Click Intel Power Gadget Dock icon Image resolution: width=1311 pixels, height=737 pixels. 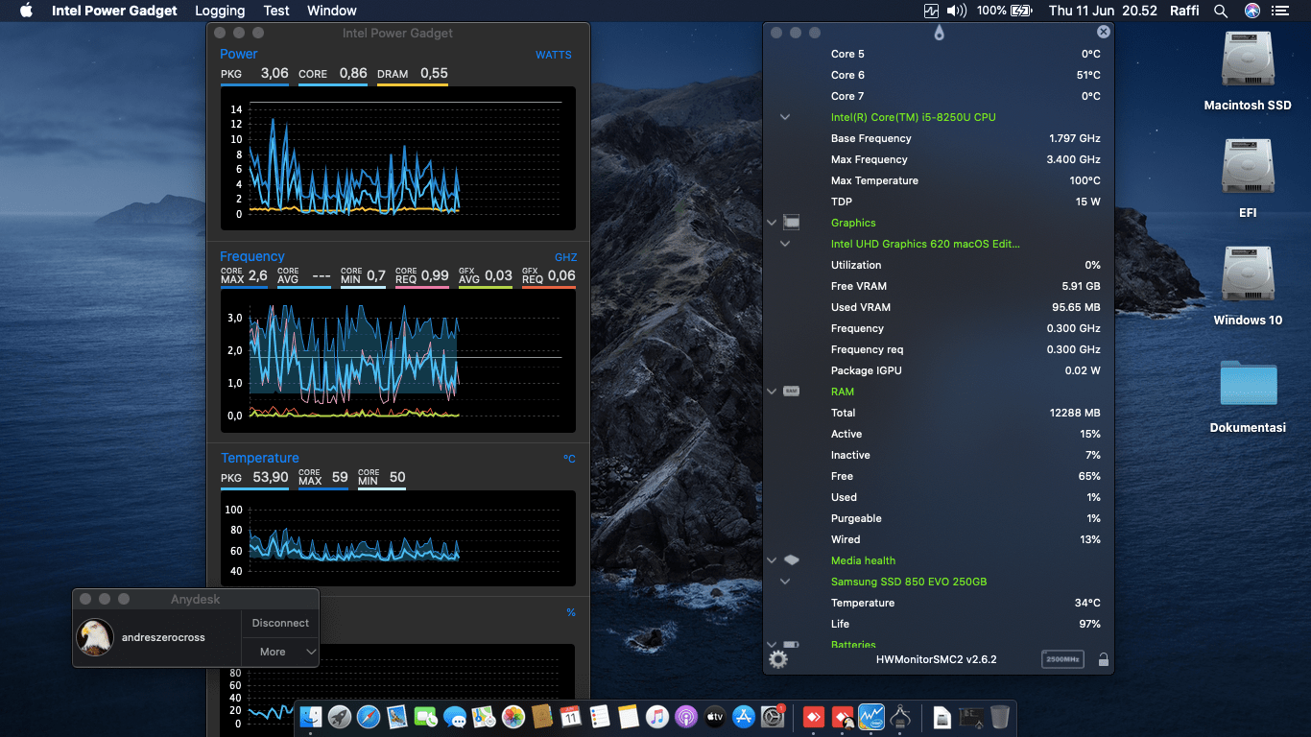(871, 716)
